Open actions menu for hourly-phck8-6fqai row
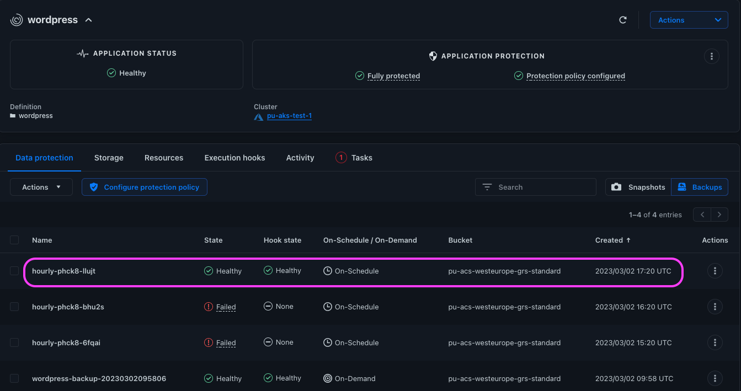 [x=715, y=342]
